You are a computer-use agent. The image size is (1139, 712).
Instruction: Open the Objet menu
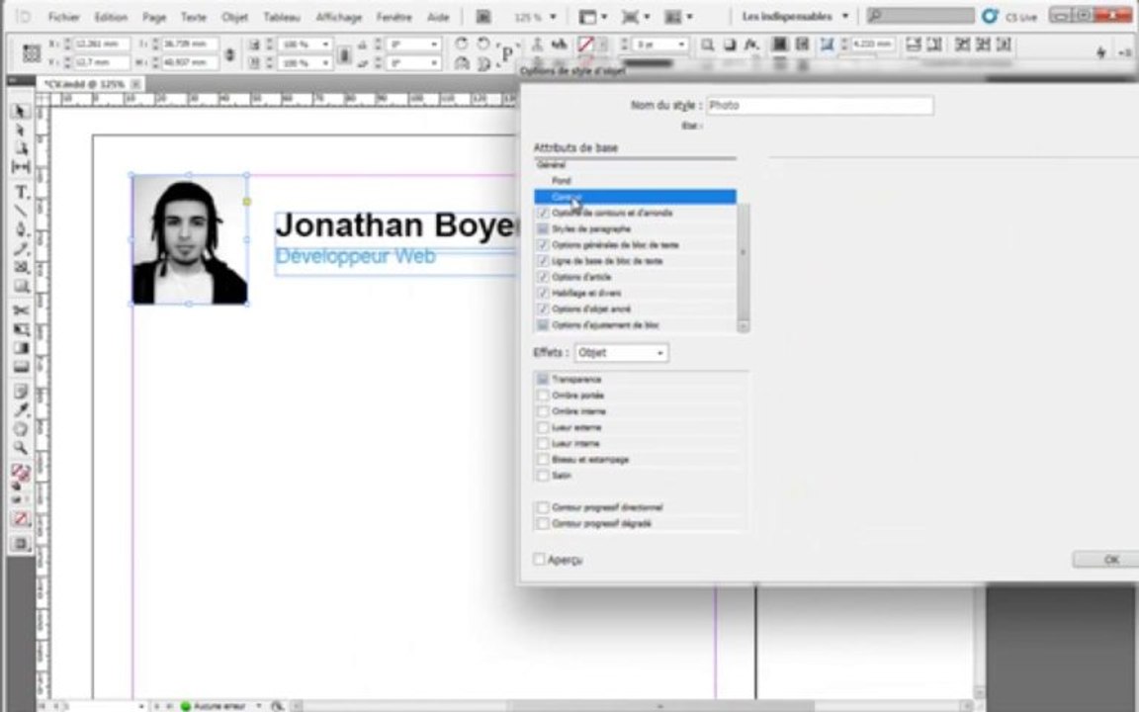coord(234,17)
